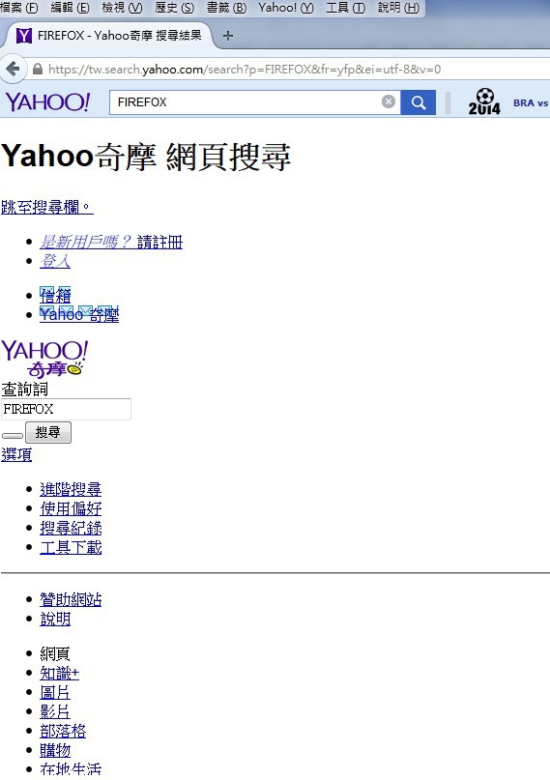This screenshot has height=780, width=550.
Task: Click the 查詢詞 text field on page
Action: [66, 410]
